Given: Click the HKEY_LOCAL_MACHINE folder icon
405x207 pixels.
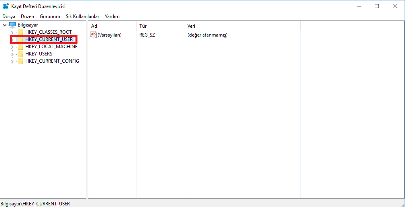Looking at the screenshot, I should pyautogui.click(x=20, y=47).
